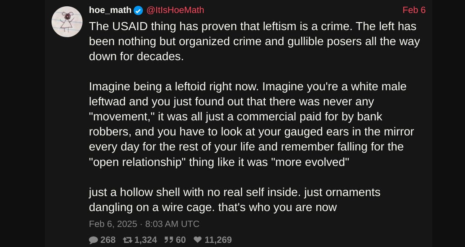Open replies via the comment bubble icon
Viewport: 465px width, 247px height.
(x=93, y=239)
